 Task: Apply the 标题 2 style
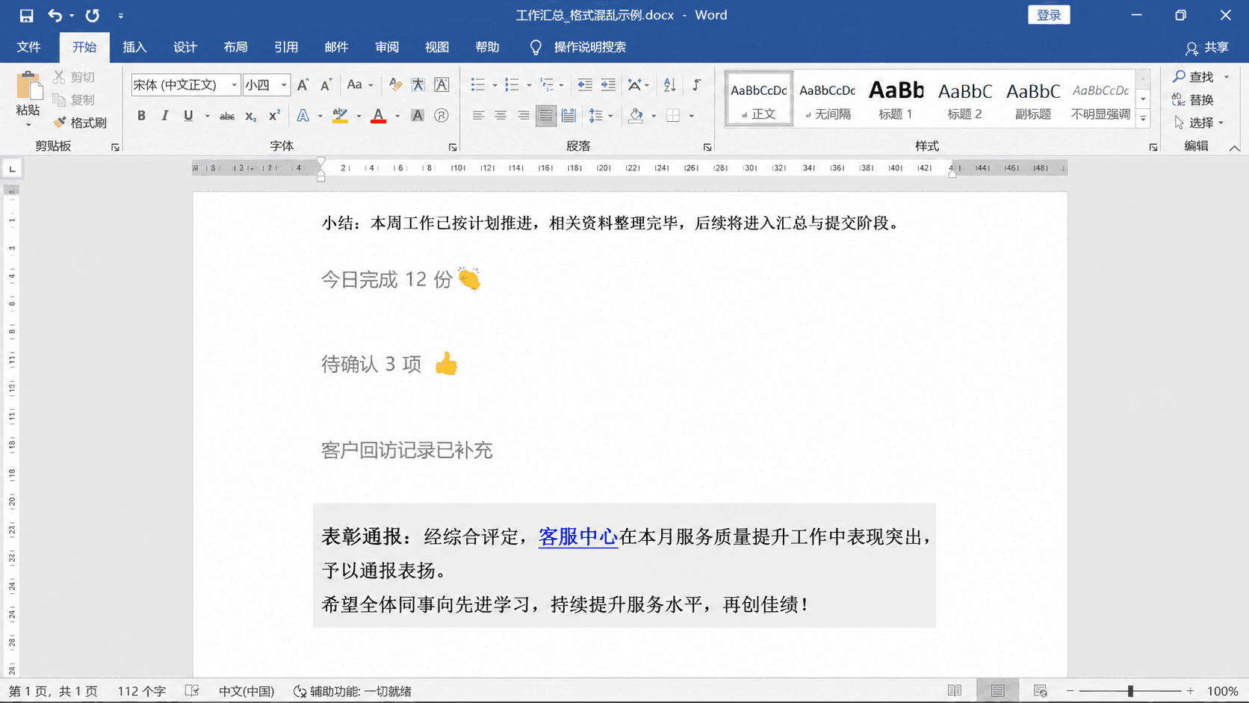pyautogui.click(x=964, y=100)
